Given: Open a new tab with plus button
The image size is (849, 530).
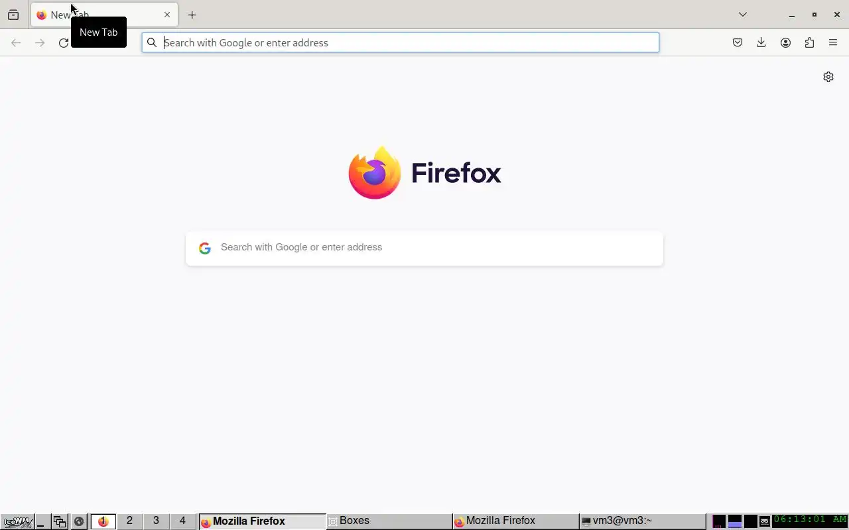Looking at the screenshot, I should [x=192, y=15].
